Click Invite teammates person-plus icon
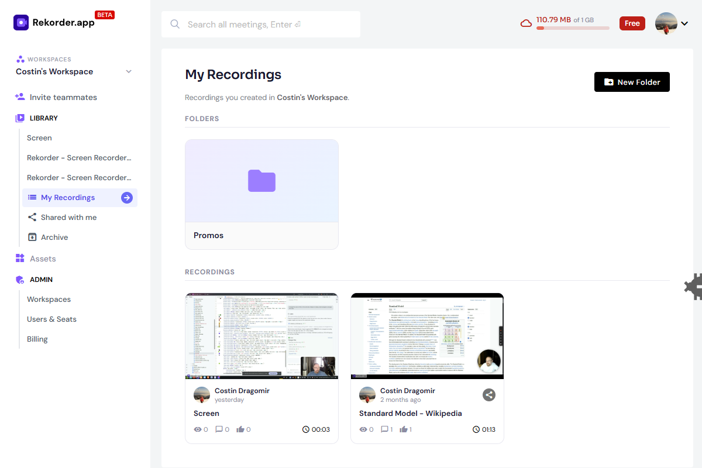The width and height of the screenshot is (702, 468). click(x=20, y=97)
